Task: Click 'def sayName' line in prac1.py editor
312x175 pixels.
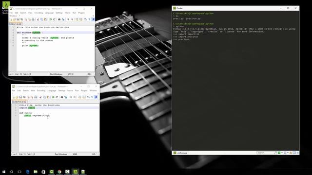Action: coord(30,33)
